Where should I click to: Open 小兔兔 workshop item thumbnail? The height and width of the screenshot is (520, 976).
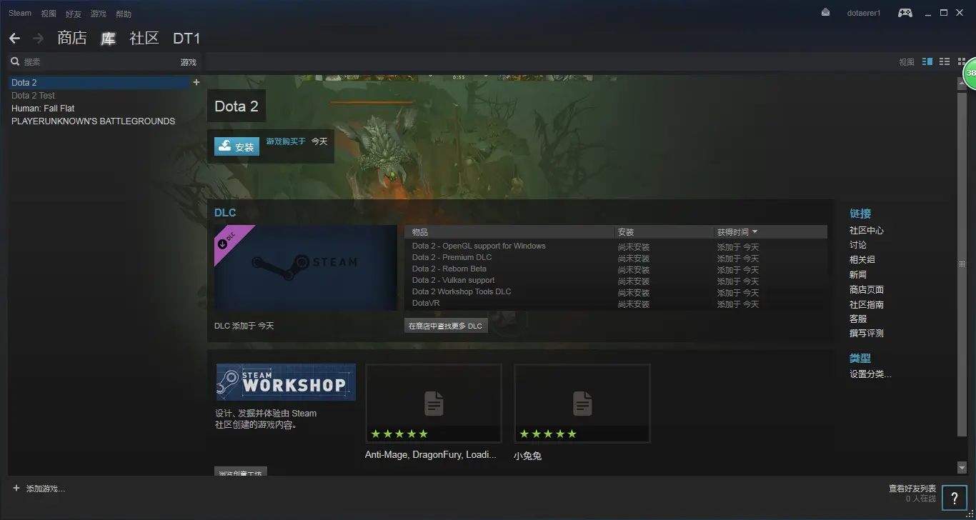pyautogui.click(x=582, y=404)
